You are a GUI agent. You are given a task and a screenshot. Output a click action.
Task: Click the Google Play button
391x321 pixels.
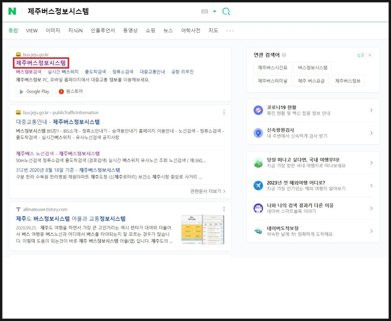pyautogui.click(x=34, y=92)
